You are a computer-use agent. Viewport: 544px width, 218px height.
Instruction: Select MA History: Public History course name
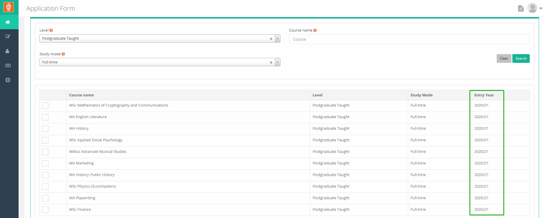(92, 175)
